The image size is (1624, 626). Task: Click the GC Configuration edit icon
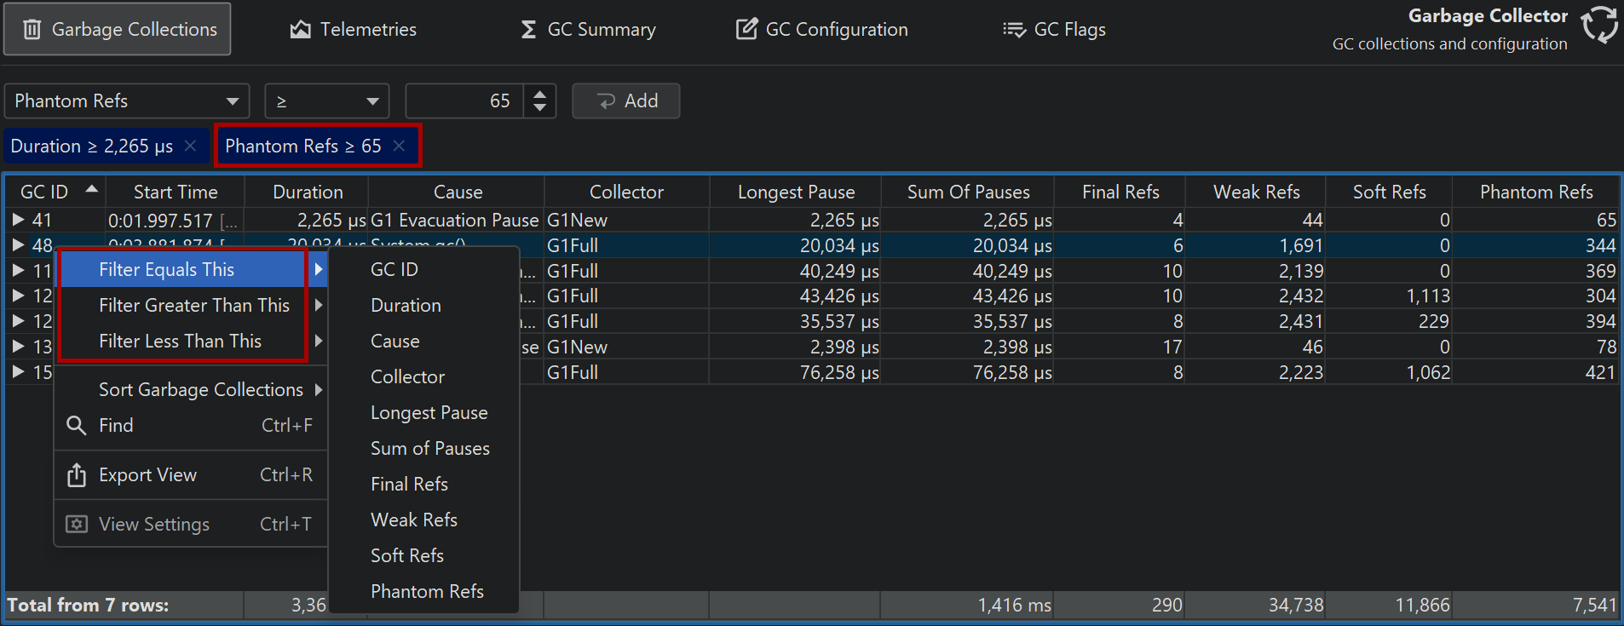tap(746, 30)
